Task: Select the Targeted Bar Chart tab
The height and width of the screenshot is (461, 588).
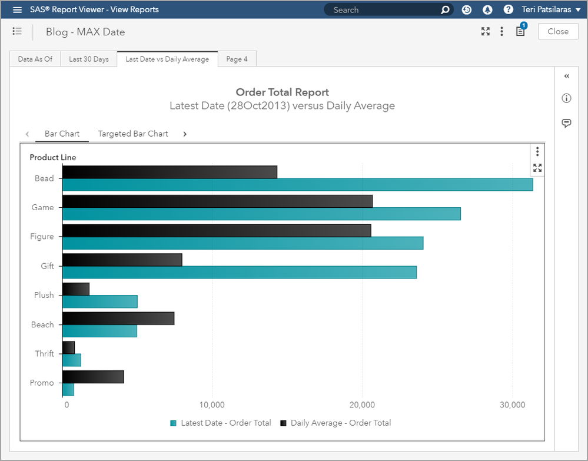Action: pos(133,134)
